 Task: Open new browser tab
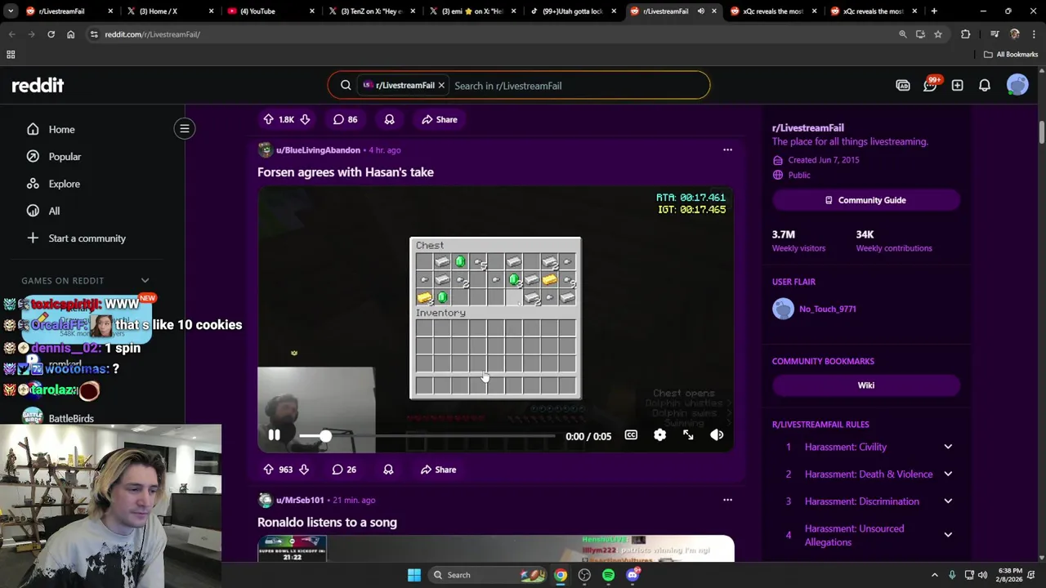coord(934,11)
